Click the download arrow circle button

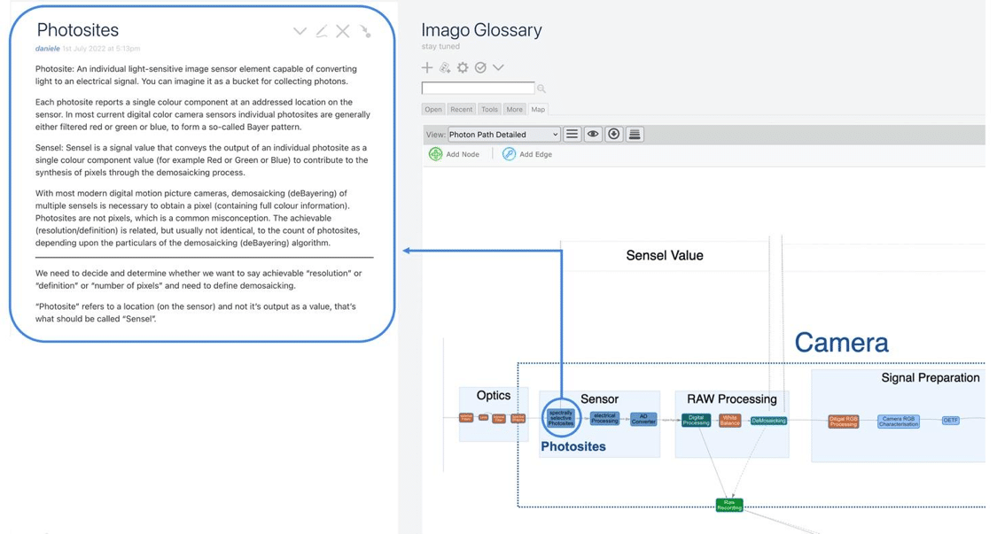tap(613, 134)
